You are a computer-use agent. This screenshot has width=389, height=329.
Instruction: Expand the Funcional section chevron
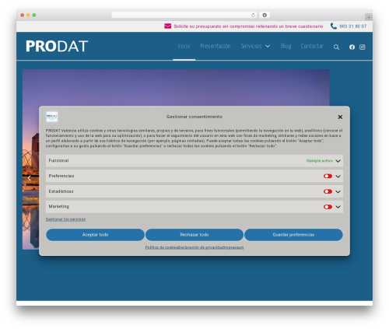click(x=338, y=161)
